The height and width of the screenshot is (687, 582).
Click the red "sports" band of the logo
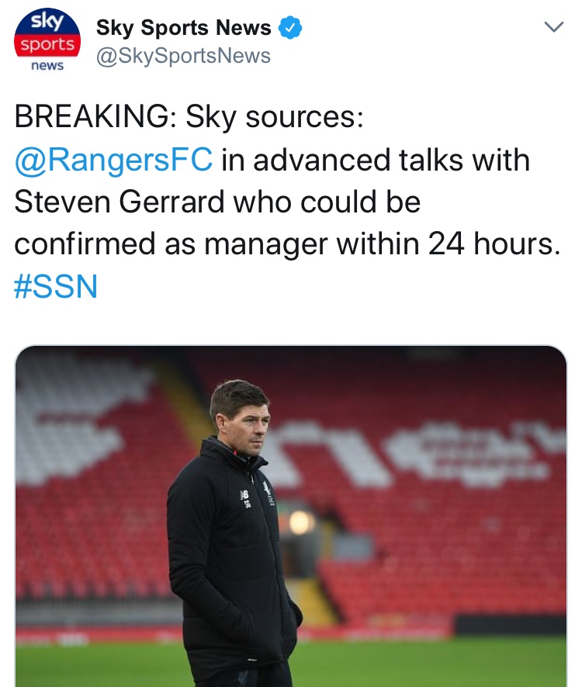pyautogui.click(x=47, y=44)
